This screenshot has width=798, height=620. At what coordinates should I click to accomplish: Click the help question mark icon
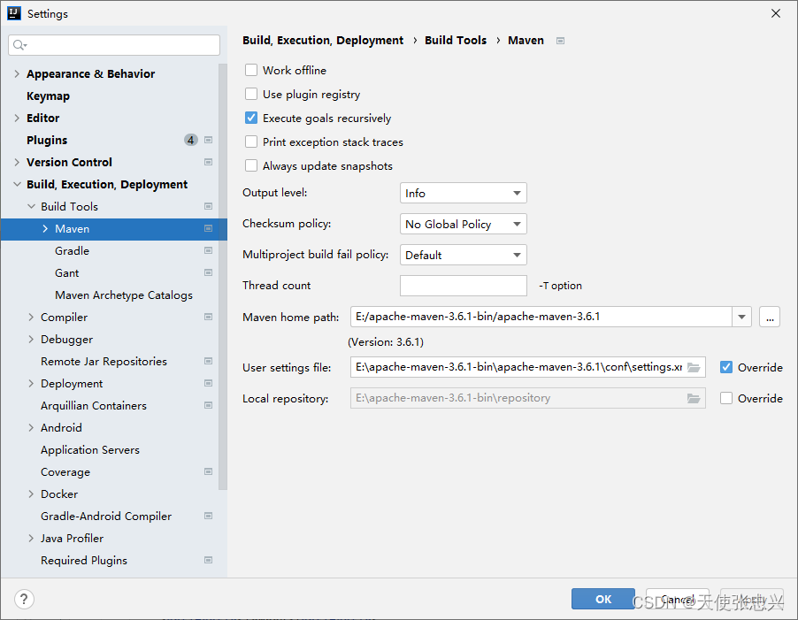(24, 599)
